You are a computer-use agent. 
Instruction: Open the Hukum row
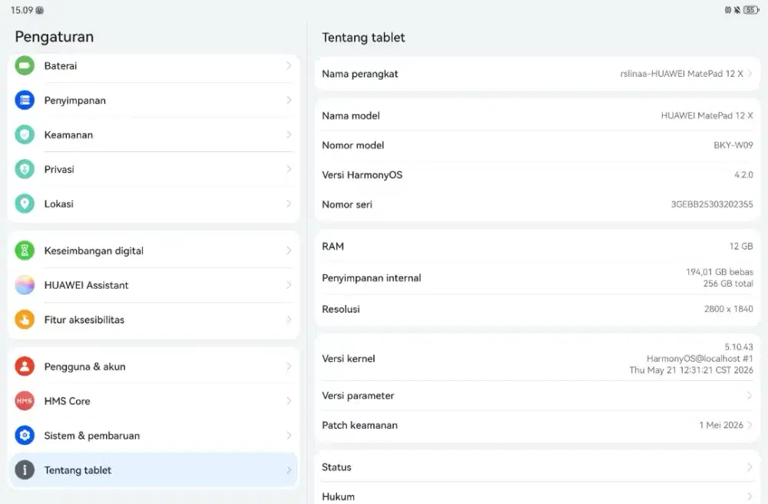coord(538,495)
